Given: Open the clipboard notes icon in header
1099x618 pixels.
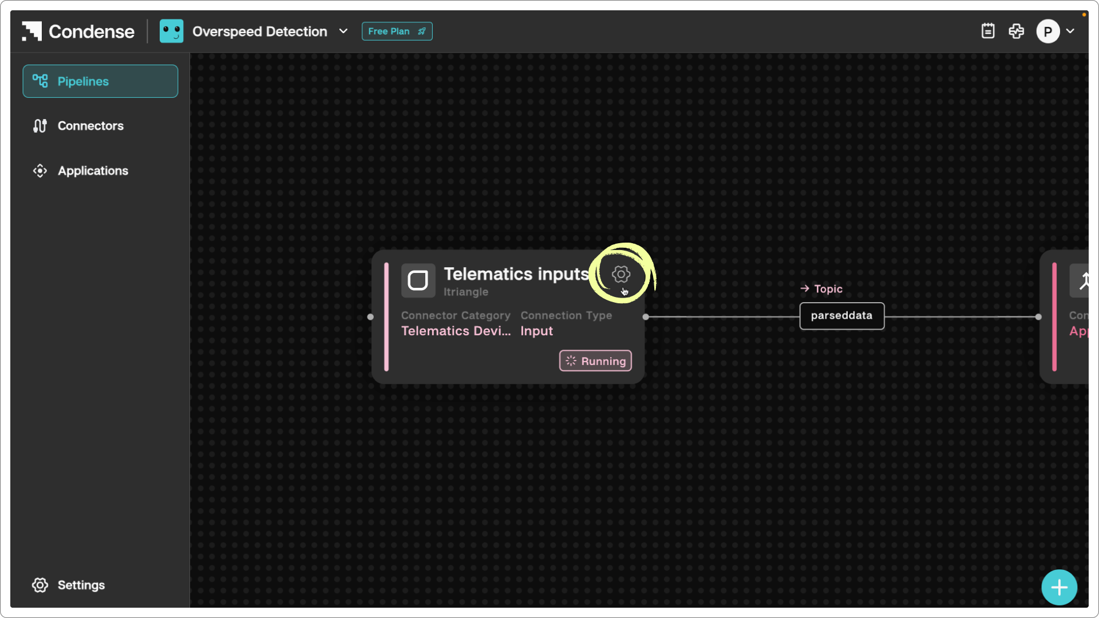Looking at the screenshot, I should (988, 31).
